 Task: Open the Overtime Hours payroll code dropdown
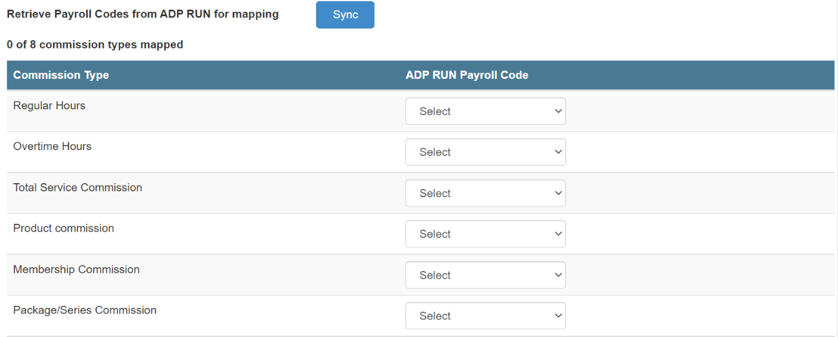coord(485,152)
